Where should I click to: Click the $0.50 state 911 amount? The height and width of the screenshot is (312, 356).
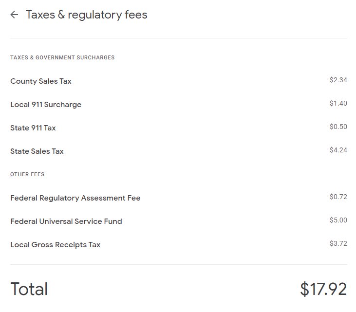click(x=338, y=127)
